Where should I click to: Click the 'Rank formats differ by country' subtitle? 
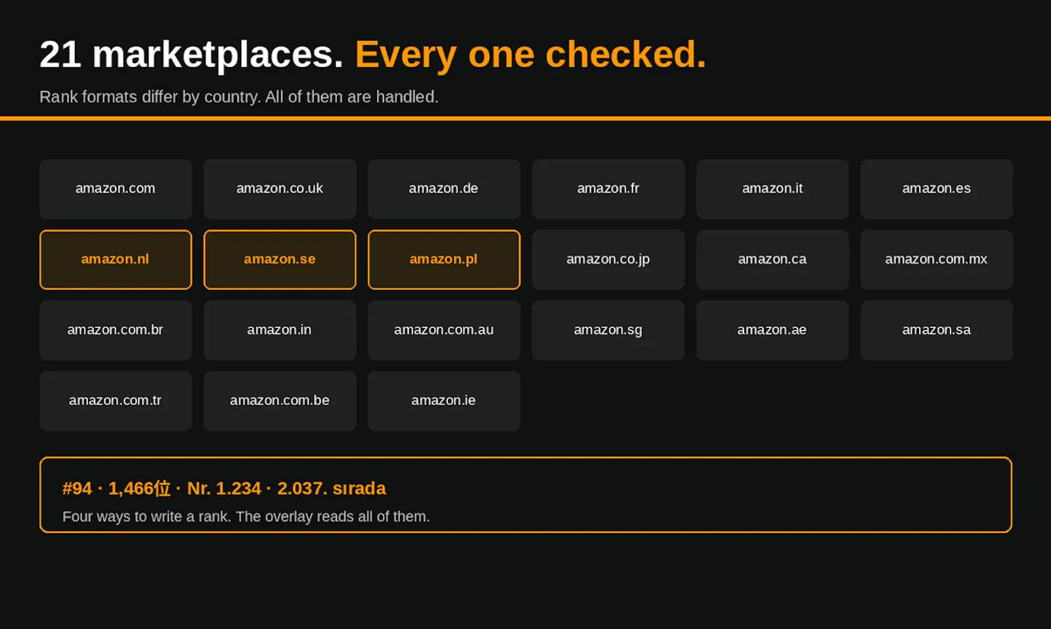238,97
